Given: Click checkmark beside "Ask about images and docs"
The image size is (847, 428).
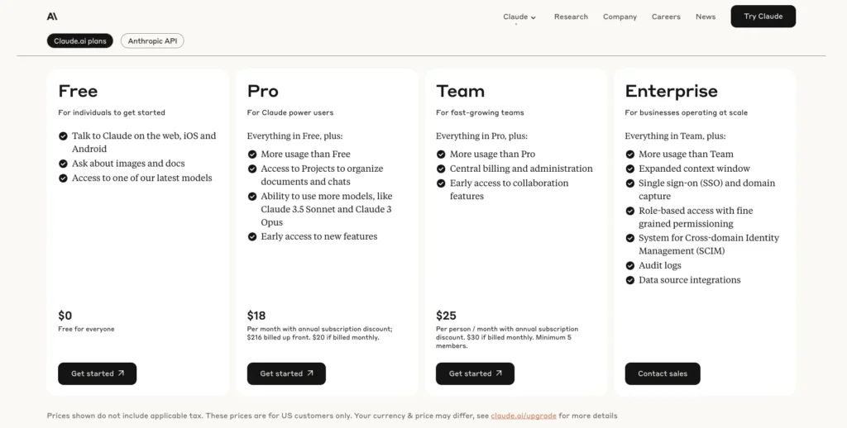Looking at the screenshot, I should pyautogui.click(x=64, y=164).
